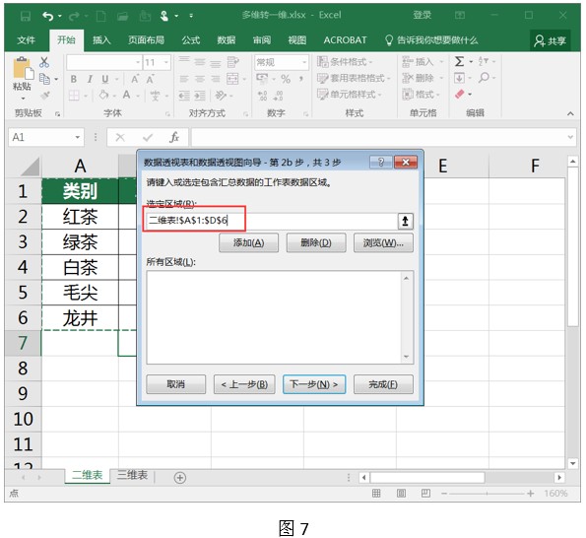This screenshot has height=538, width=586.
Task: Click 下一步(N) to continue the wizard
Action: (x=314, y=384)
